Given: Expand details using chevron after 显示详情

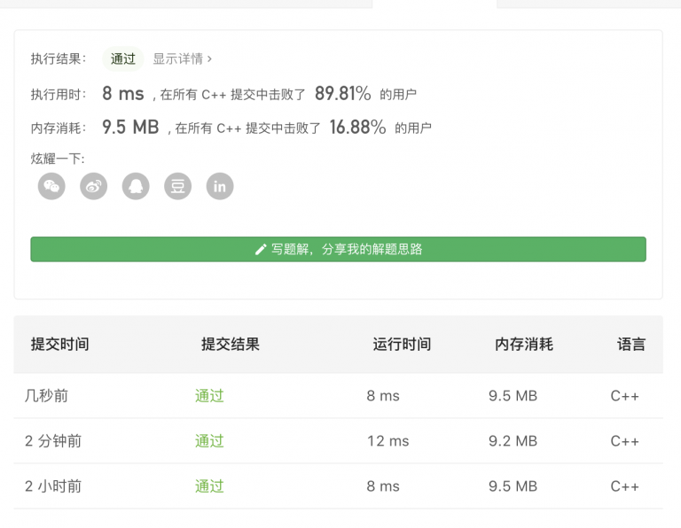Looking at the screenshot, I should 209,59.
